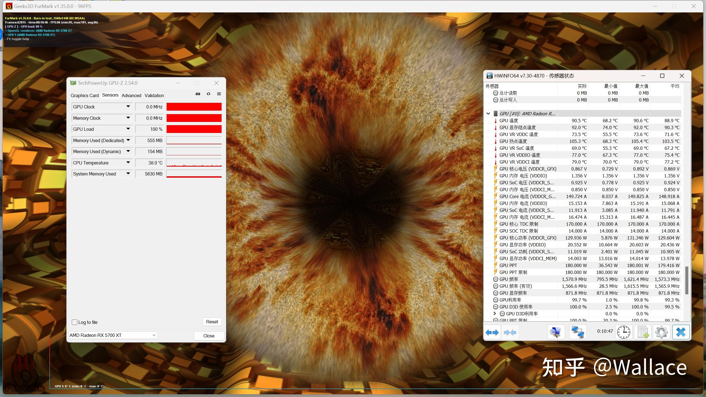The width and height of the screenshot is (706, 397).
Task: Click the Reset button in GPU-Z
Action: (211, 321)
